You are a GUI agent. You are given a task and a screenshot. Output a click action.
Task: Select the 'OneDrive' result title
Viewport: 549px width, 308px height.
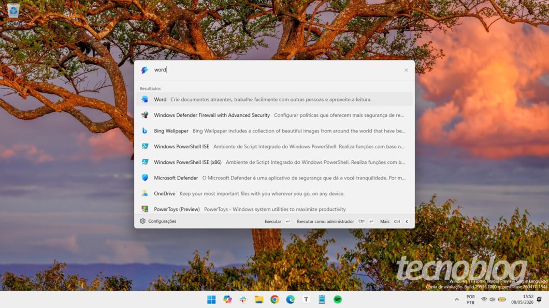[x=165, y=193]
